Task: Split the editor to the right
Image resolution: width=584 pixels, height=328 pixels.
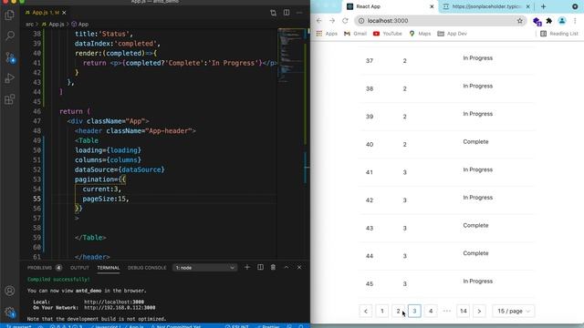Action: click(287, 13)
